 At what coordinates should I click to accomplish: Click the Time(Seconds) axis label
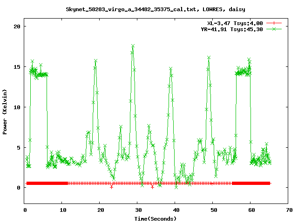pos(155,219)
